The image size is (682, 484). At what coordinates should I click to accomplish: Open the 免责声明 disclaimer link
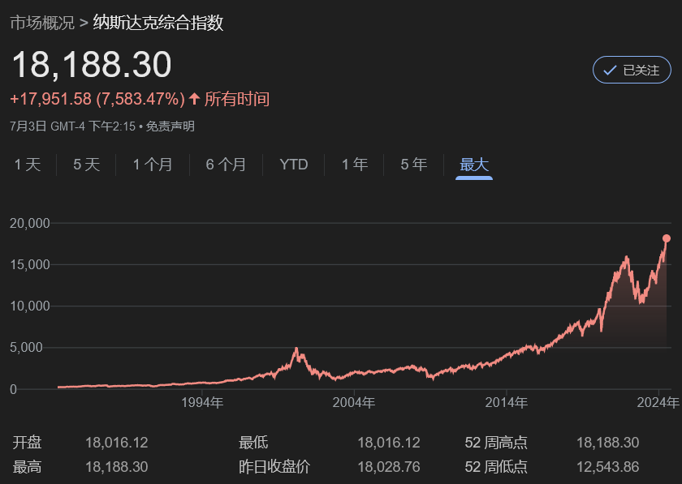(x=170, y=126)
